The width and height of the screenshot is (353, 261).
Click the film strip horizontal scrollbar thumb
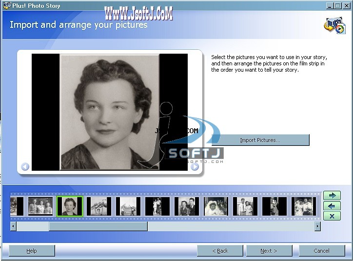coord(98,226)
